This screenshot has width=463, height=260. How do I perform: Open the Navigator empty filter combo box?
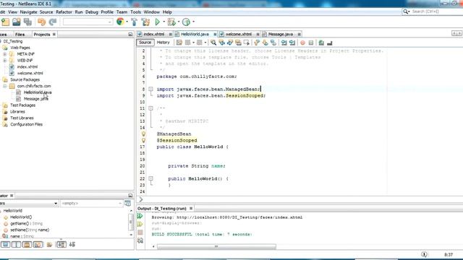[91, 204]
